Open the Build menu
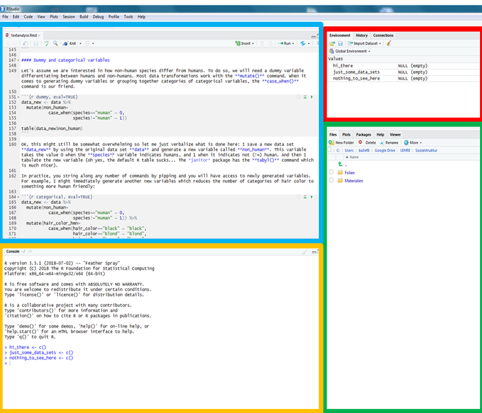 point(84,17)
